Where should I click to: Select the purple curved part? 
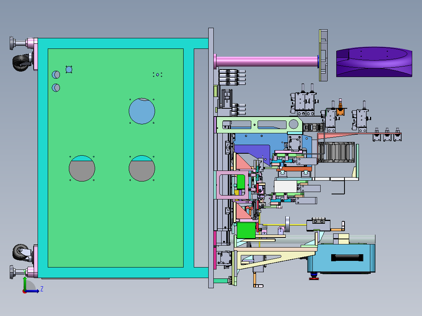point(374,62)
